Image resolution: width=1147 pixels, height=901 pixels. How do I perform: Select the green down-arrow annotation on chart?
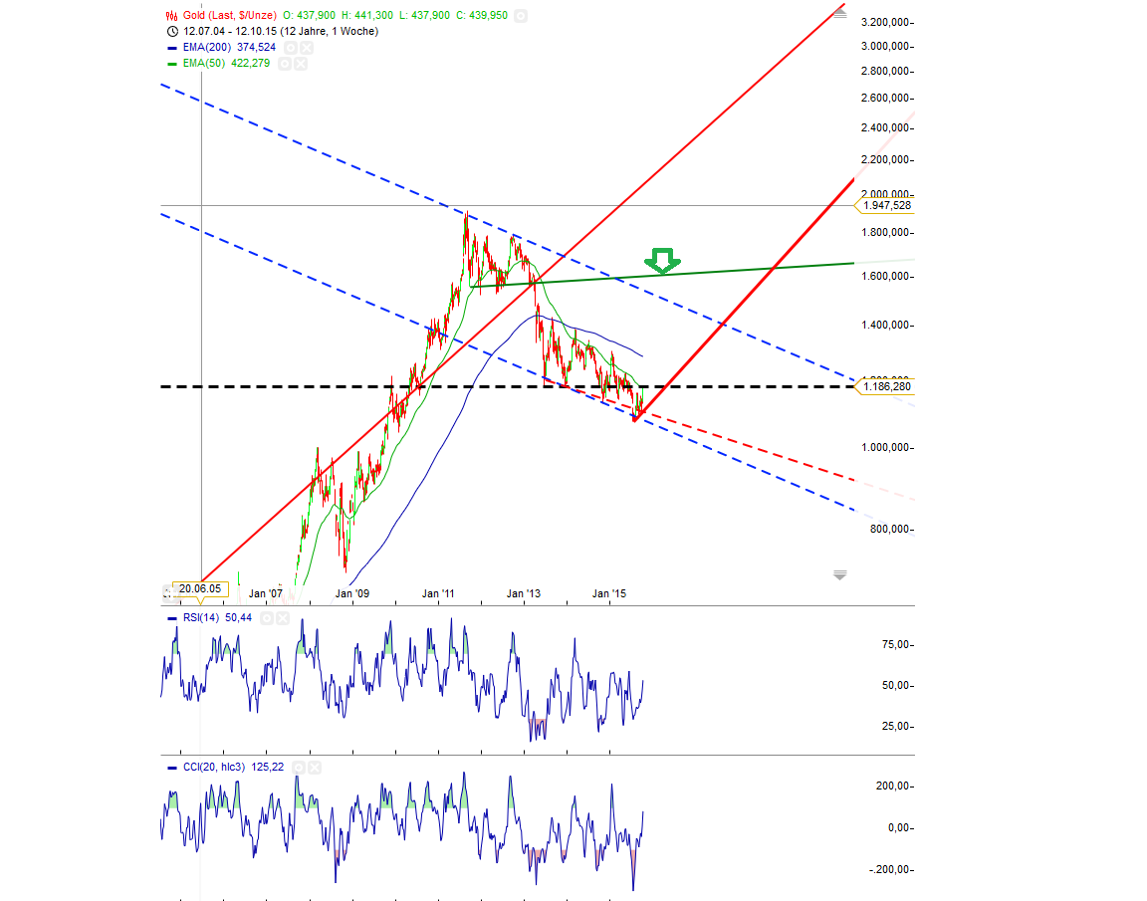(x=662, y=262)
